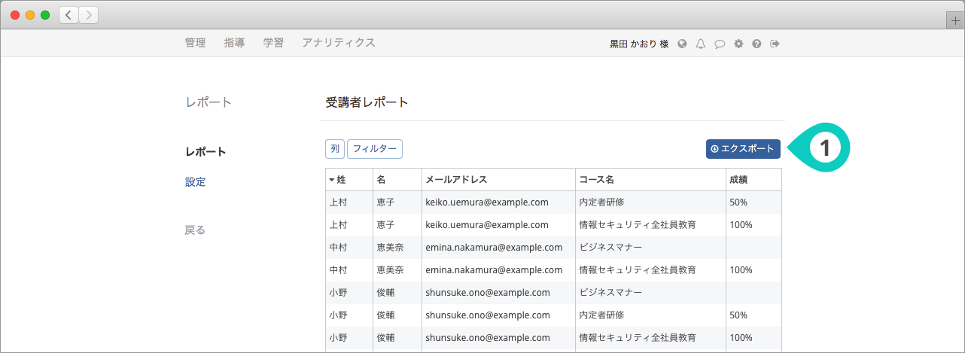Open the settings gear icon
Screen dimensions: 965x353
click(738, 44)
